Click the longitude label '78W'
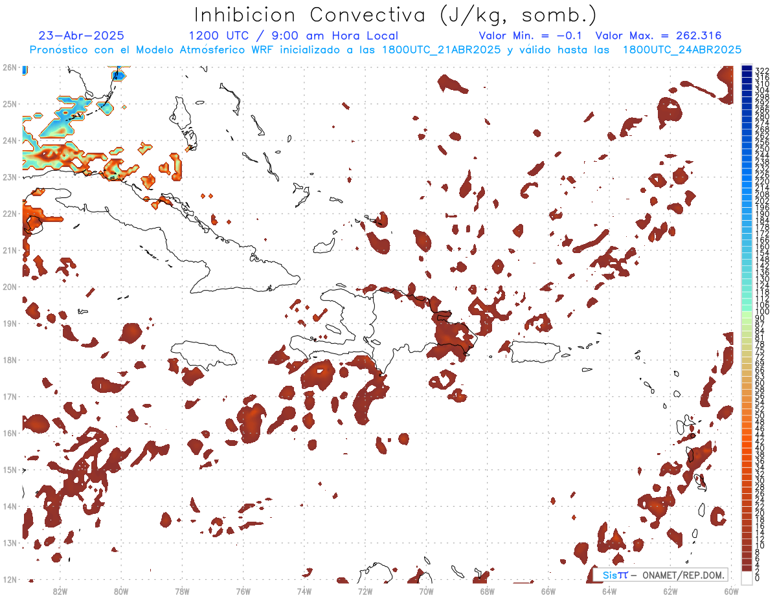Screen dimensions: 777x600 click(182, 591)
